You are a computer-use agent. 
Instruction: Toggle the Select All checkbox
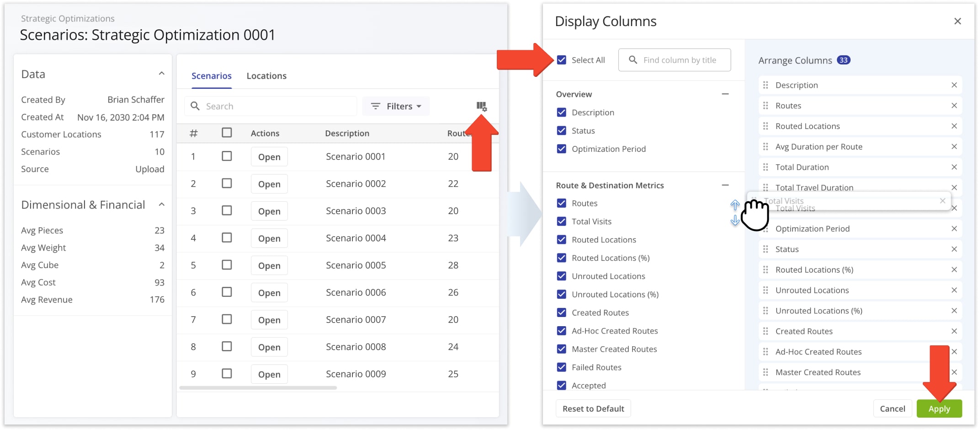pyautogui.click(x=561, y=59)
